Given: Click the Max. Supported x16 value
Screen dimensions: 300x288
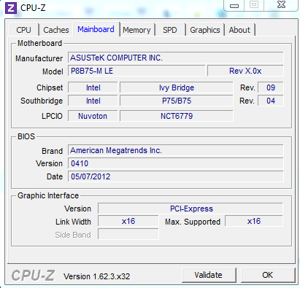Looking at the screenshot, I should (254, 222).
